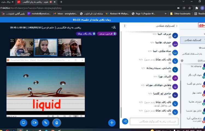Click the share webcam button

(x=34, y=123)
